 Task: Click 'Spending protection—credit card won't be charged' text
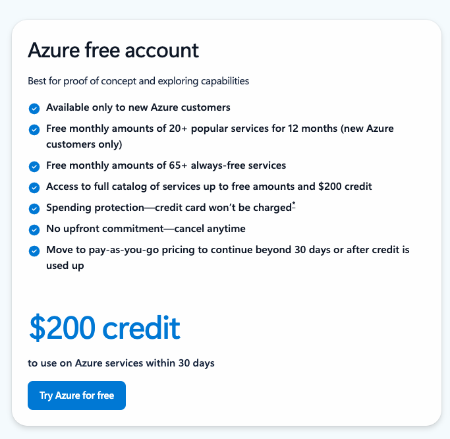tap(169, 208)
